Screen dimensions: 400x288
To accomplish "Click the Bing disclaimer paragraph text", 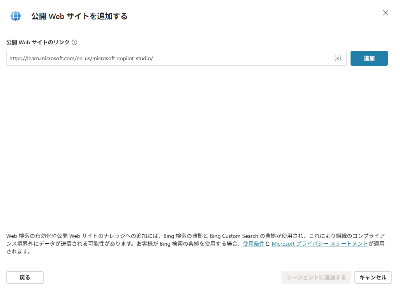I will click(196, 244).
